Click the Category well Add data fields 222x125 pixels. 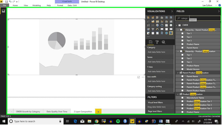[x=160, y=52]
